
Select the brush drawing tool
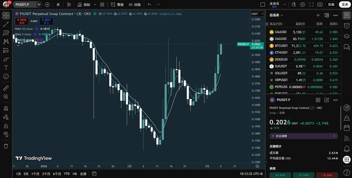coord(6,59)
